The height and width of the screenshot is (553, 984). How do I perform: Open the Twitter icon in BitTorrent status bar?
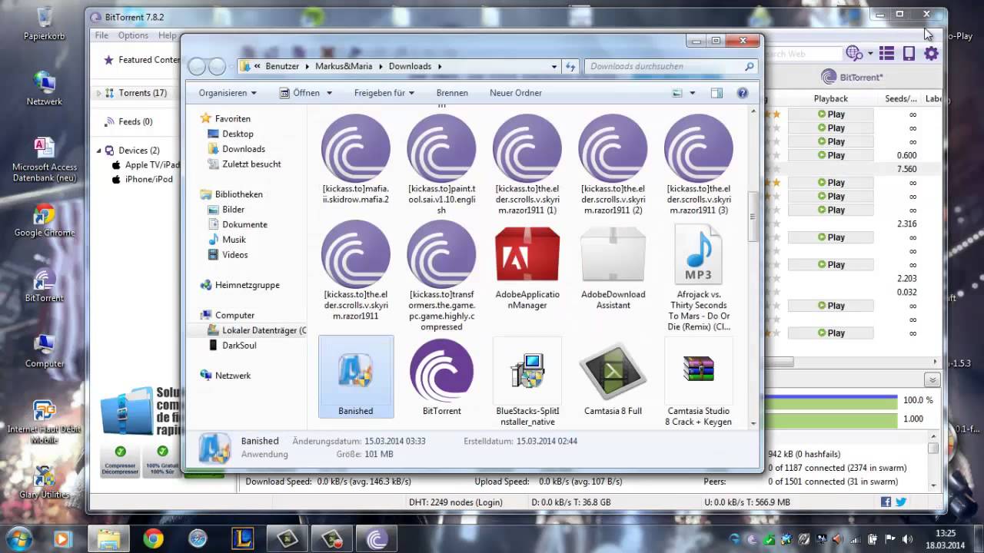[x=901, y=502]
